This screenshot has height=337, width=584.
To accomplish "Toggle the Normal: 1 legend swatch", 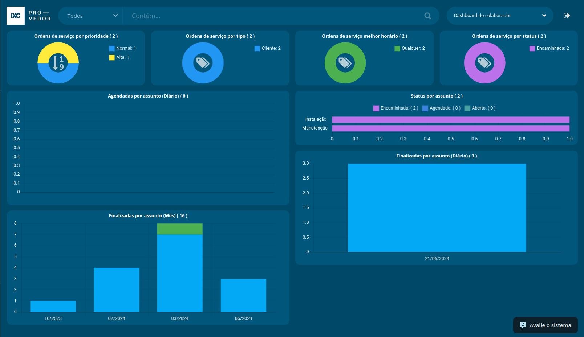I will point(112,48).
